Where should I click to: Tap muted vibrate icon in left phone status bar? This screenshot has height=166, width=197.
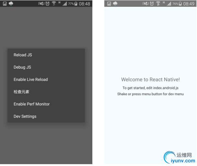[x=41, y=4]
